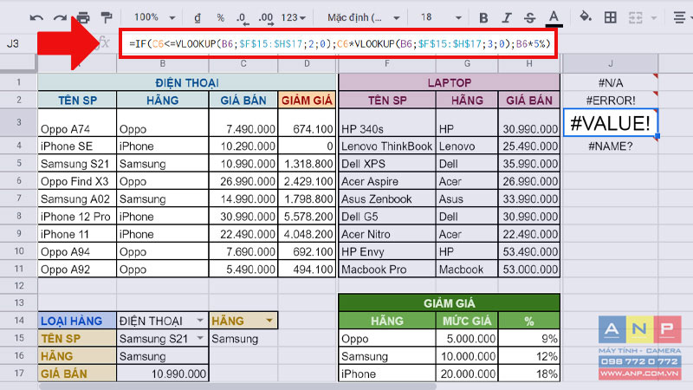Image resolution: width=693 pixels, height=390 pixels.
Task: Open the text color picker
Action: click(x=554, y=18)
